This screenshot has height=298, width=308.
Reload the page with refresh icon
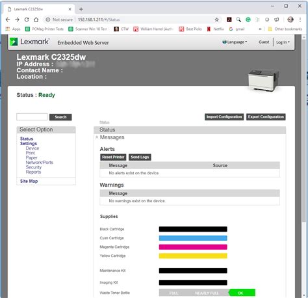[27, 20]
